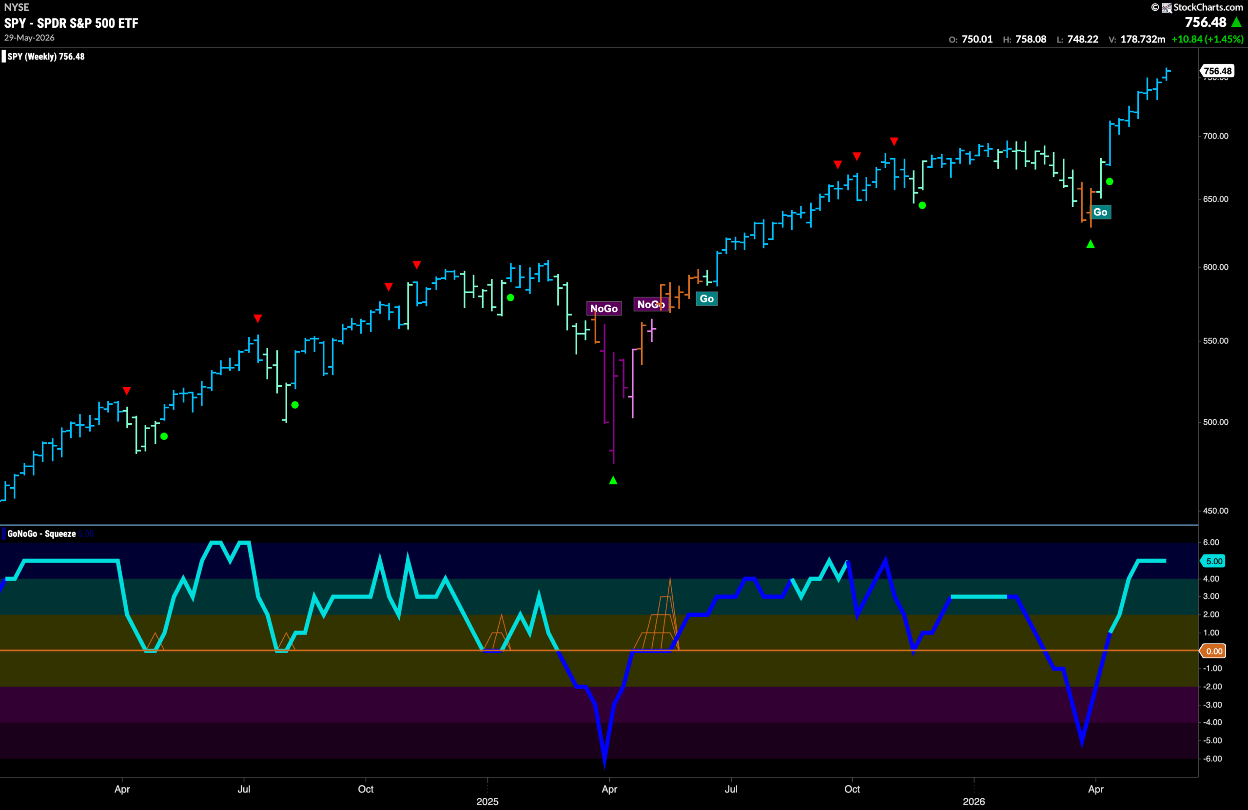Click the 29-May-2026 date text
Screen dimensions: 1248x810
pyautogui.click(x=29, y=38)
